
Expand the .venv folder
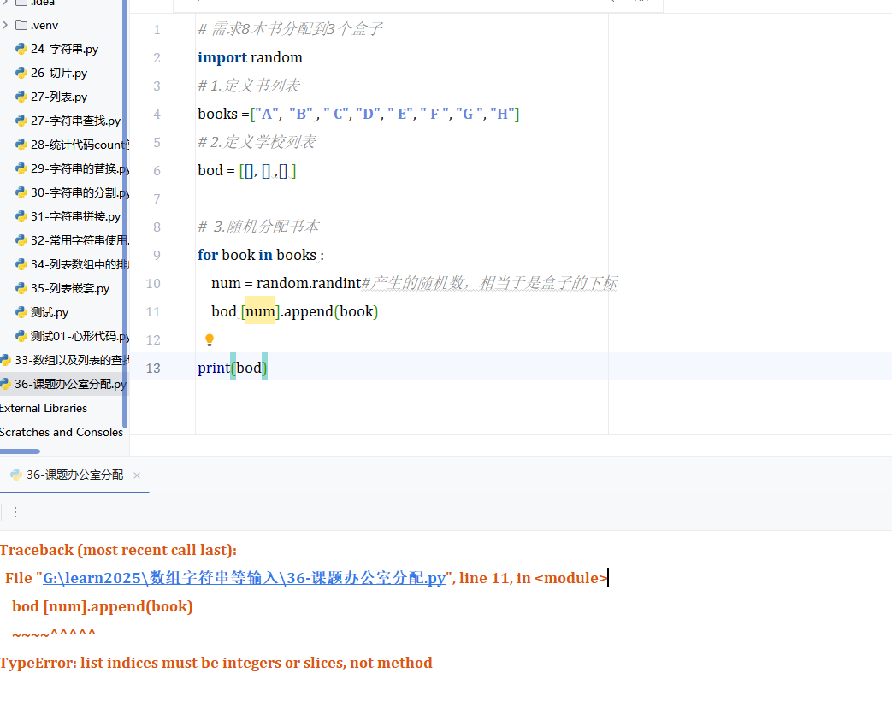click(6, 25)
